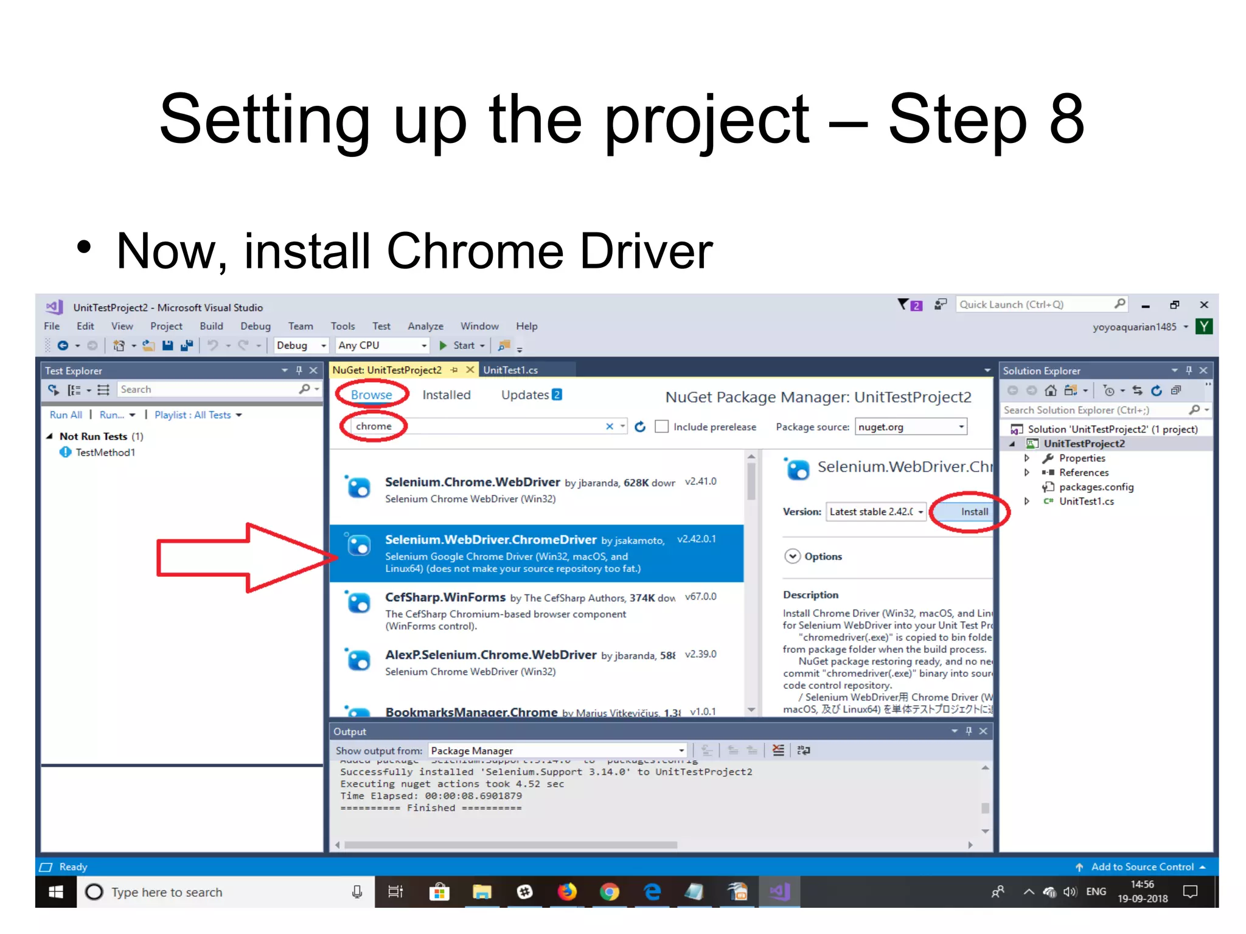Click Solution Explorer sync with active document icon
Viewport: 1246px width, 934px height.
pos(1137,390)
